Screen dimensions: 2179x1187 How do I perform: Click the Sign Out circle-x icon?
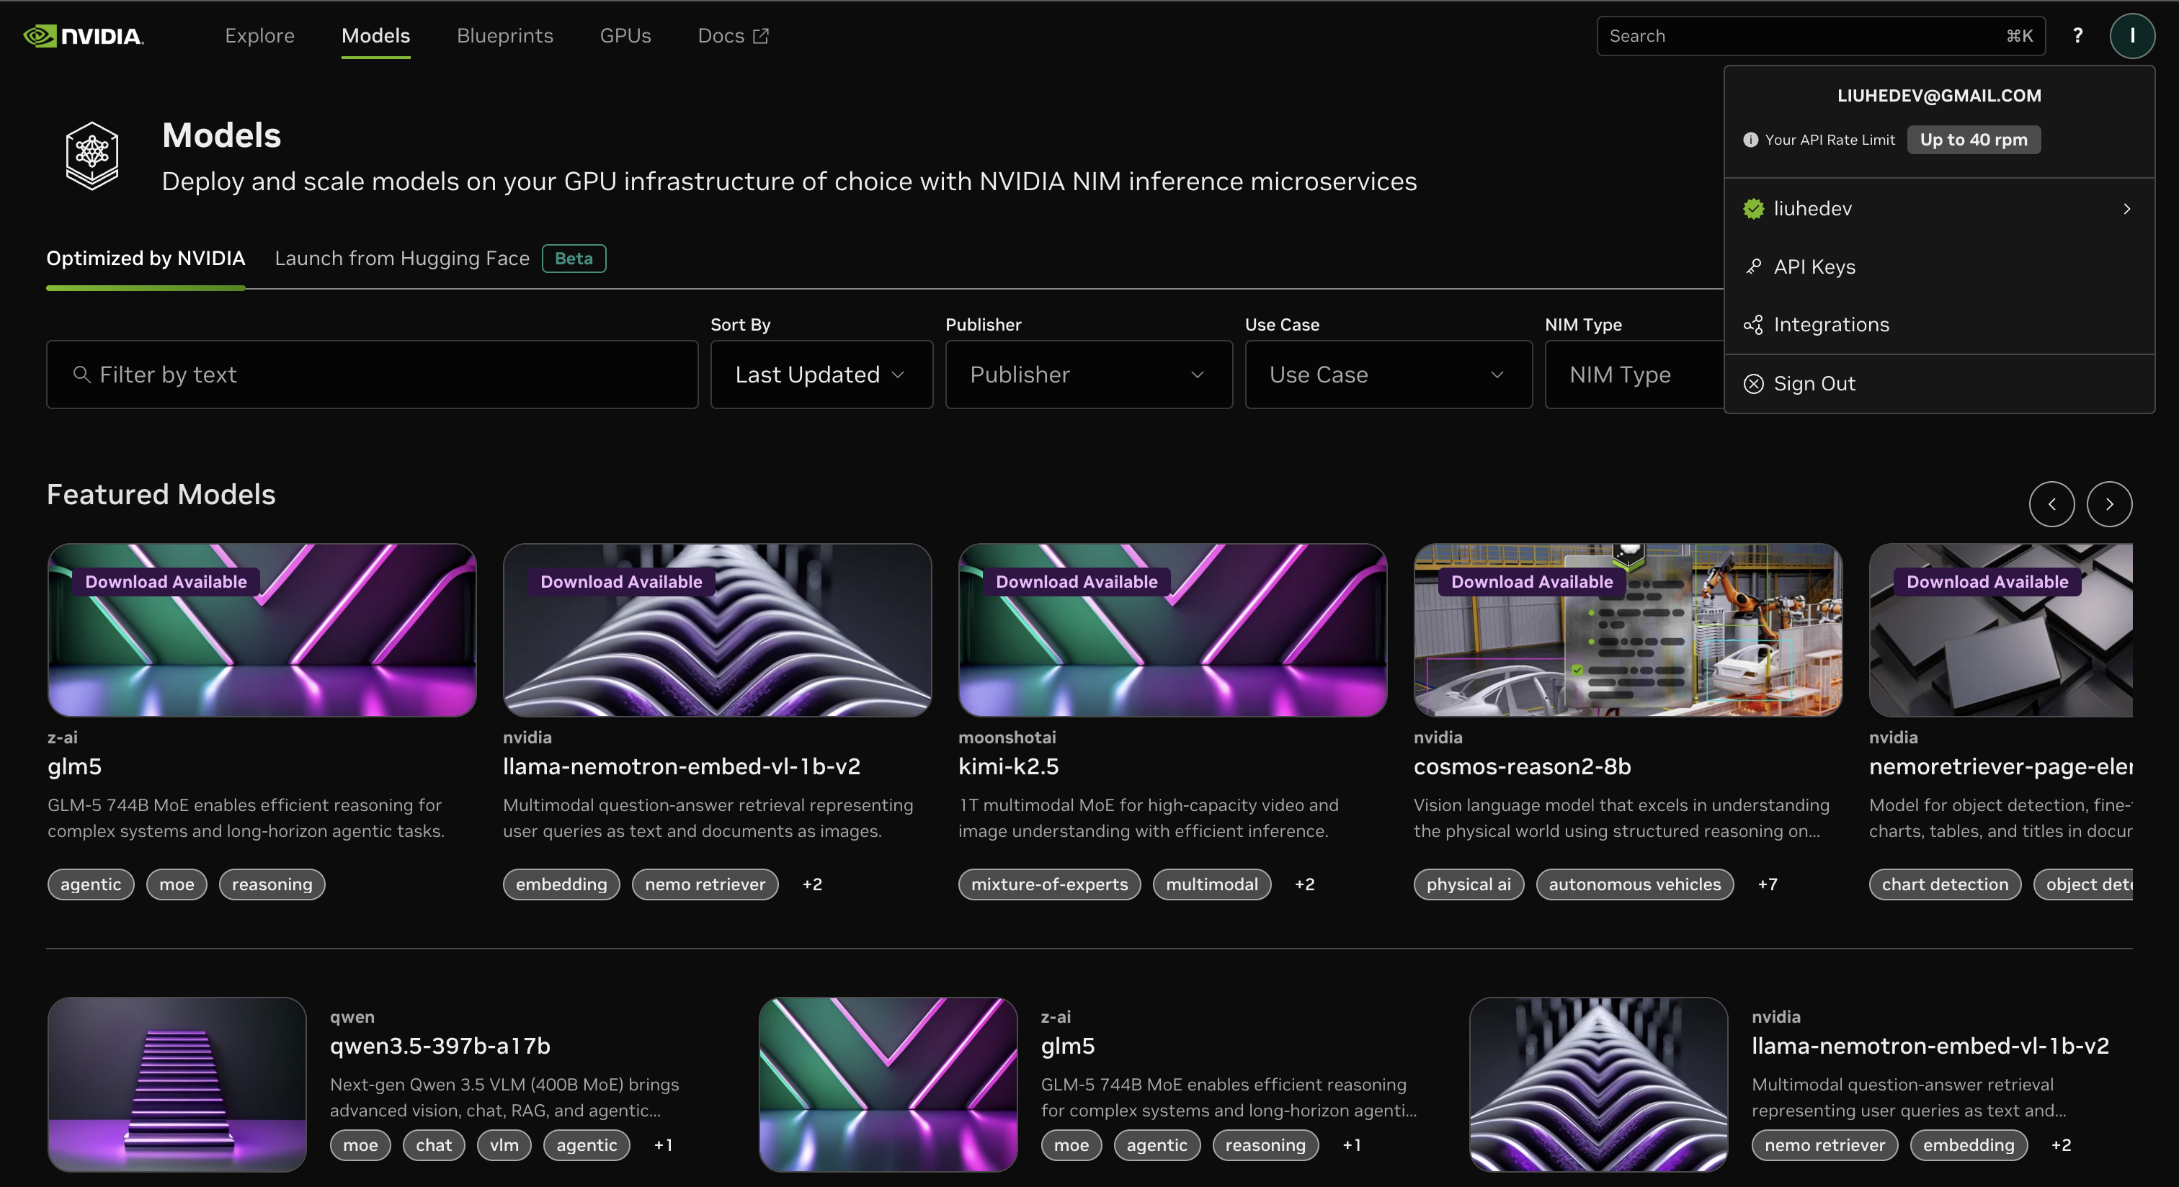coord(1754,384)
